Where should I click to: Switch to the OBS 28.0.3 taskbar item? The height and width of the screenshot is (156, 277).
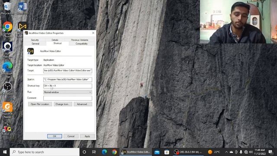[188, 152]
